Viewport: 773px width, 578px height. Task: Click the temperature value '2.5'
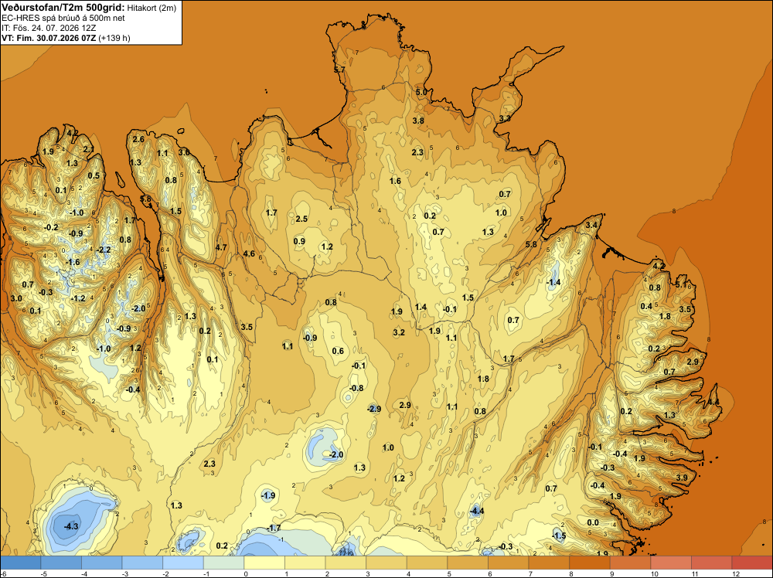pyautogui.click(x=301, y=219)
